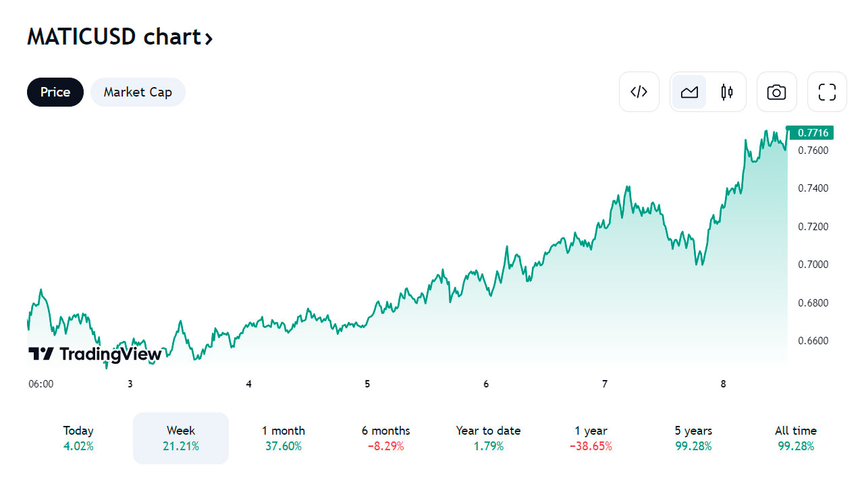Screen dimensions: 864x486
Task: Choose the 1 month range
Action: 283,438
